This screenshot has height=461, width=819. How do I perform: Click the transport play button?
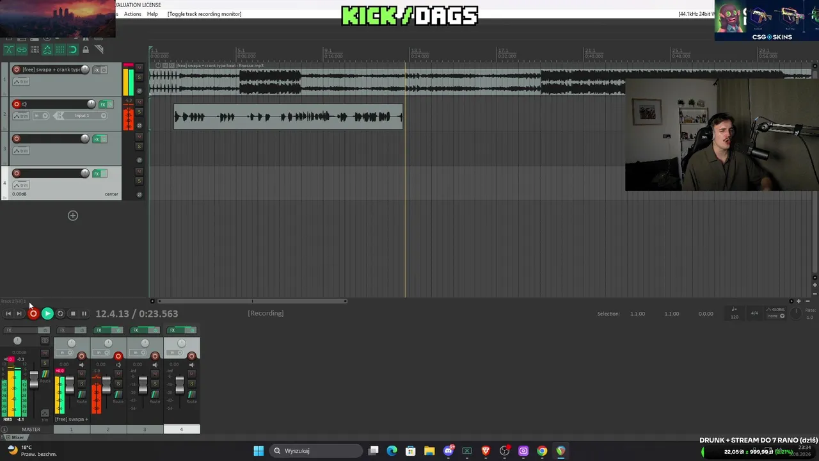coord(47,314)
